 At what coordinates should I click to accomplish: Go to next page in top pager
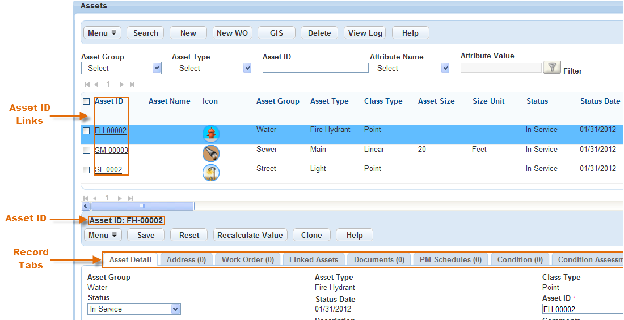pyautogui.click(x=121, y=84)
